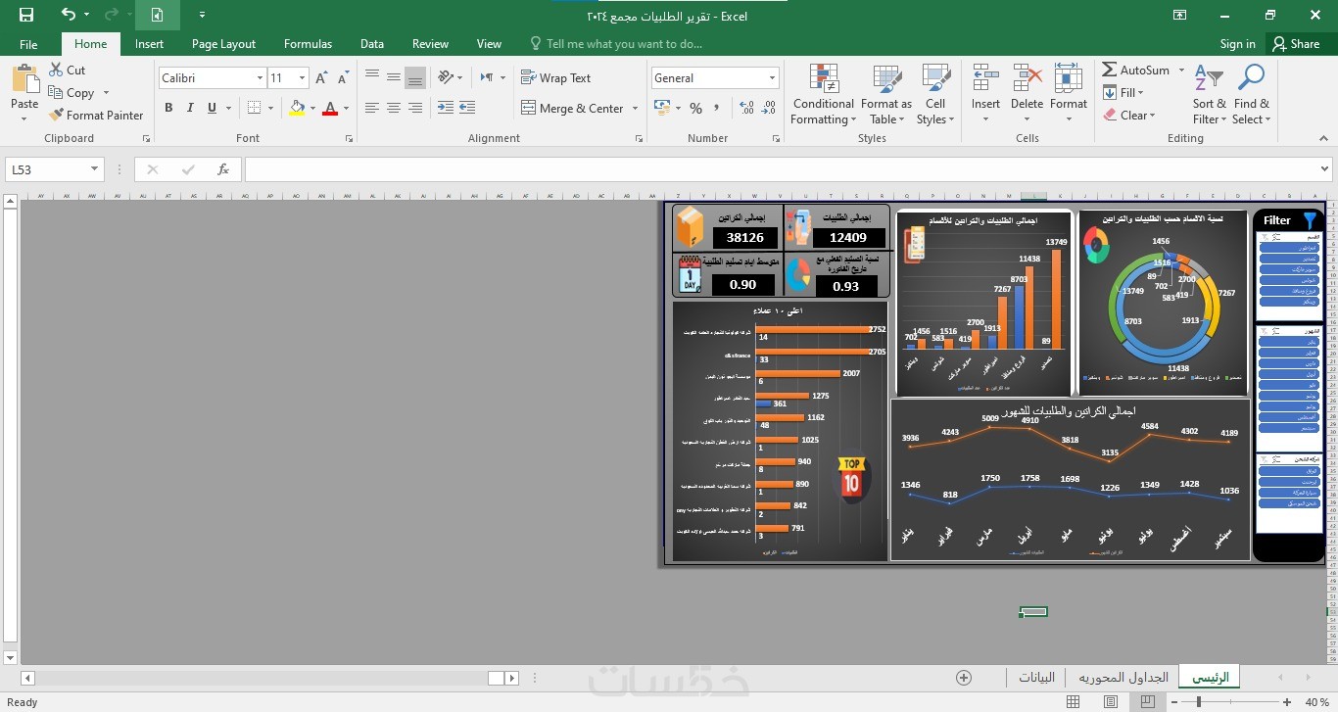This screenshot has height=712, width=1338.
Task: Apply the yellow Fill Color
Action: 298,108
